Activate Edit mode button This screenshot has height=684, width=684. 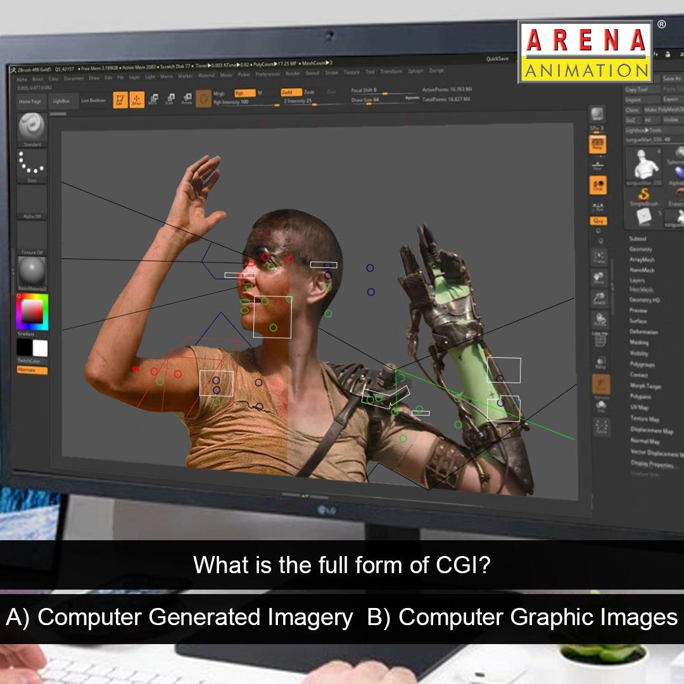(x=120, y=99)
